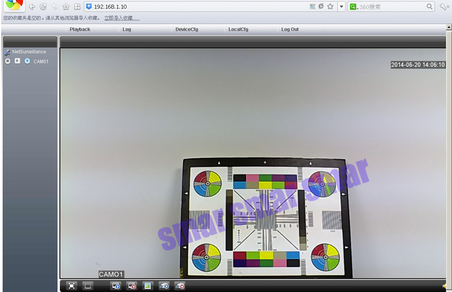Toggle the CAM01 extra stream play button
Image resolution: width=452 pixels, height=292 pixels.
[27, 61]
